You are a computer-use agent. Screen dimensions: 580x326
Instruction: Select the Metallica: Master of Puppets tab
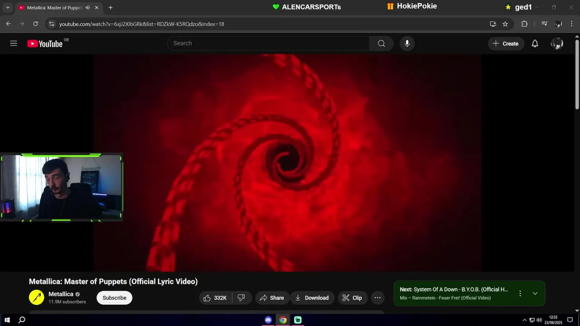pyautogui.click(x=53, y=8)
